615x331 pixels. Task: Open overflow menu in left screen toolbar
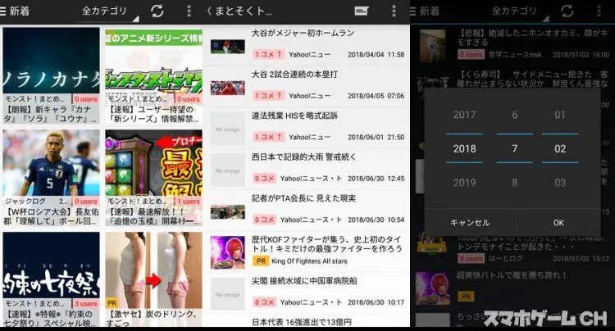click(189, 11)
